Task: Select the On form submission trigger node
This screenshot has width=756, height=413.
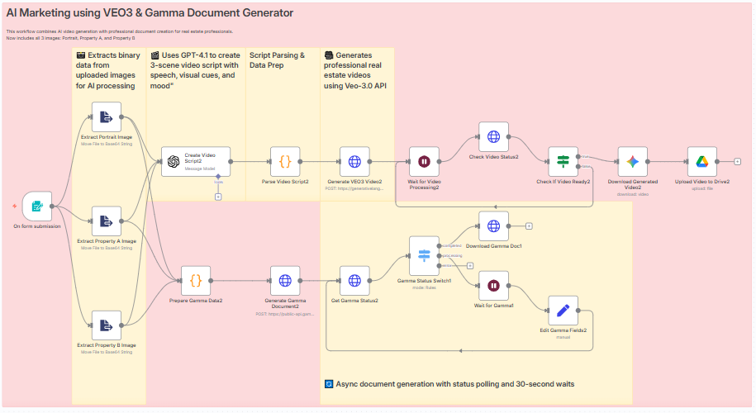Action: [x=37, y=206]
